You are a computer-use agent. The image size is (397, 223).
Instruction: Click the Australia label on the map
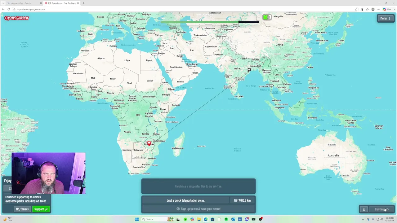pos(333,155)
